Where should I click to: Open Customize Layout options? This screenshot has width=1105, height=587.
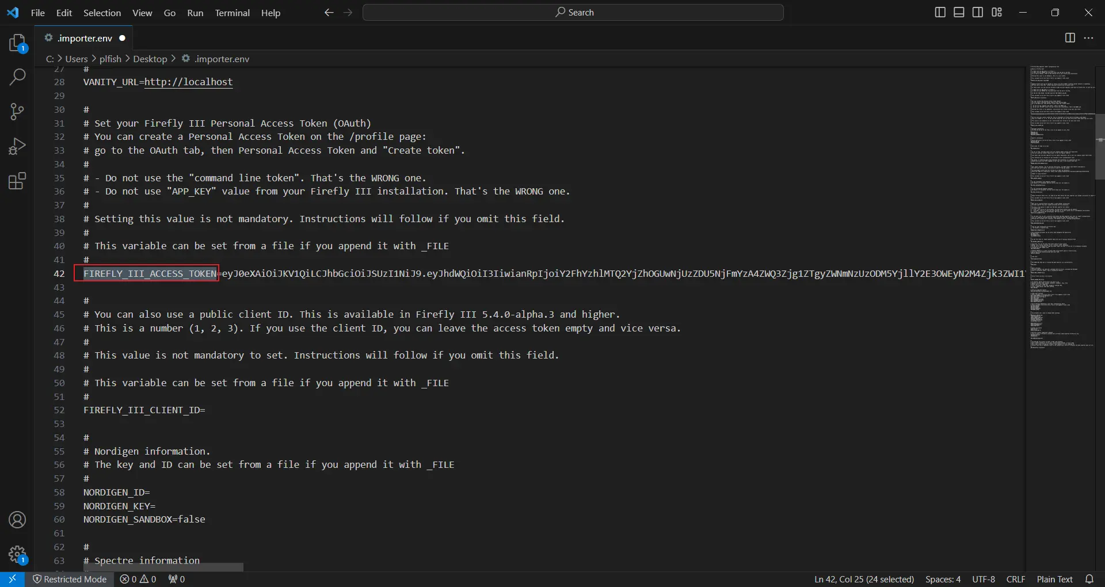click(997, 13)
